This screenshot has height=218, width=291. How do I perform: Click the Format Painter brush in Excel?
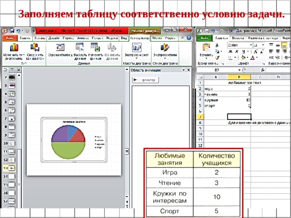pos(217,58)
